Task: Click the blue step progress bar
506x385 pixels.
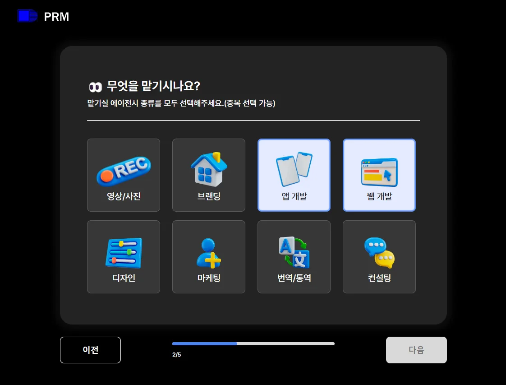Action: tap(205, 343)
